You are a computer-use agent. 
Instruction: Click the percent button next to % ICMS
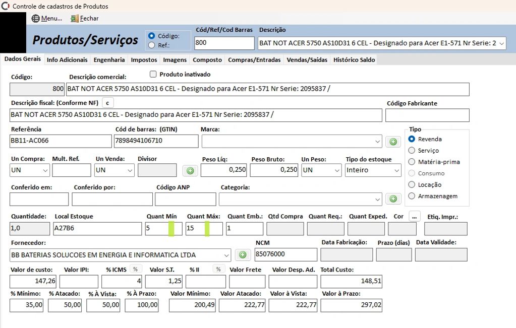point(135,269)
